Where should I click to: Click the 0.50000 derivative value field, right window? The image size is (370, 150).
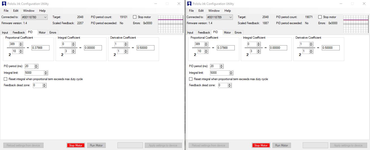(x=331, y=48)
